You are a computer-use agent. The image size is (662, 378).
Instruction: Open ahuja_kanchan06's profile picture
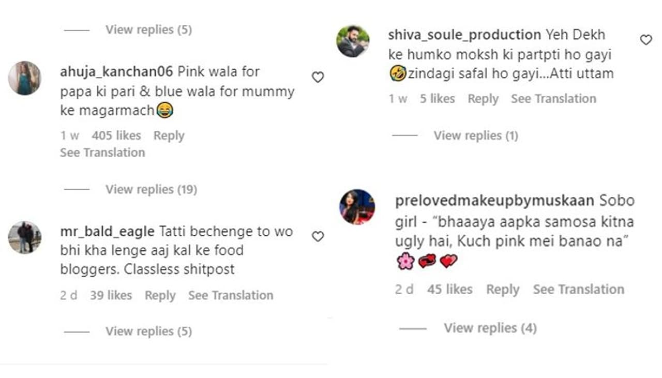24,78
